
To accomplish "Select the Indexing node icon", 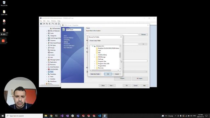I will (49, 50).
